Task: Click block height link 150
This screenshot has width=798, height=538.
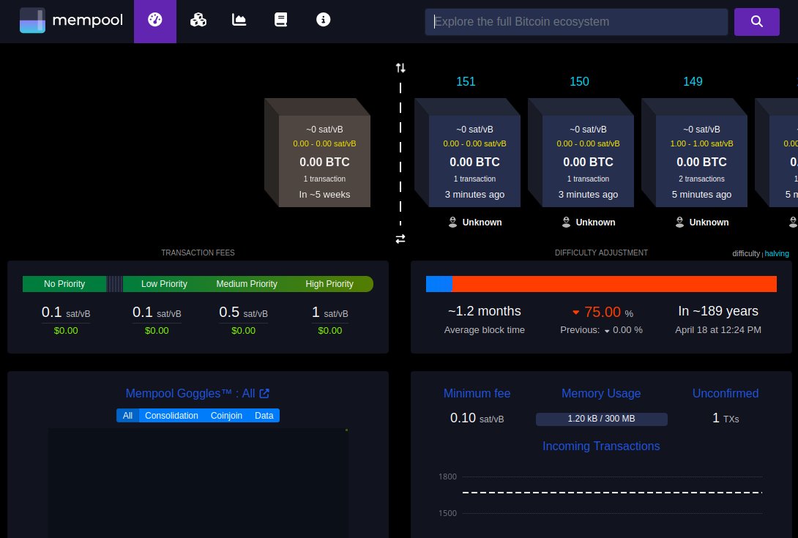Action: coord(579,81)
